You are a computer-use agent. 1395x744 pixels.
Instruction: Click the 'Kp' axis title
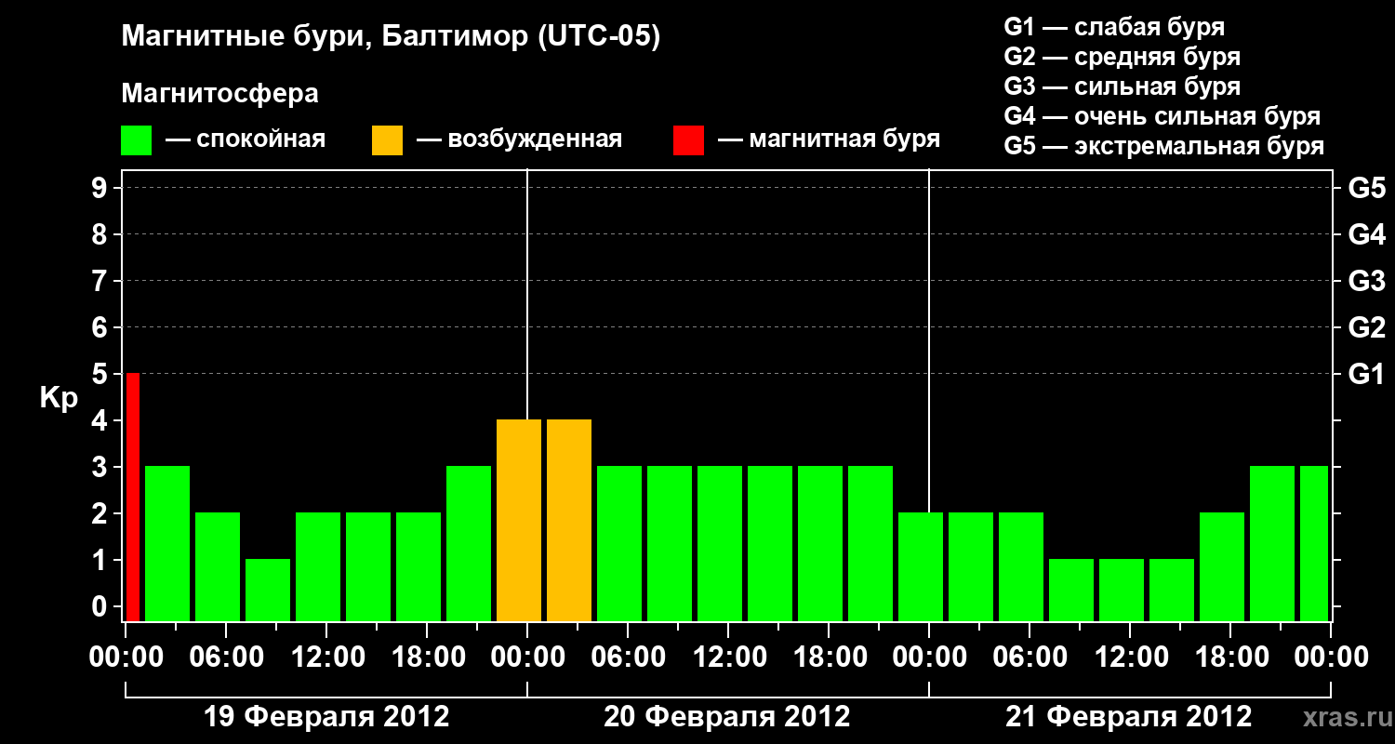pos(59,398)
